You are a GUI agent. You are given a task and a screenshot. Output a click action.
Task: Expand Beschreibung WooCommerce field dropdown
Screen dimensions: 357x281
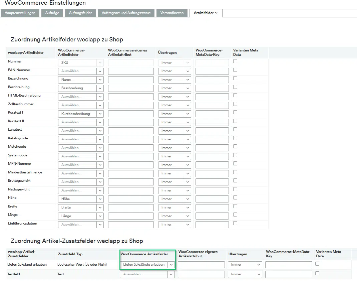[x=81, y=88]
